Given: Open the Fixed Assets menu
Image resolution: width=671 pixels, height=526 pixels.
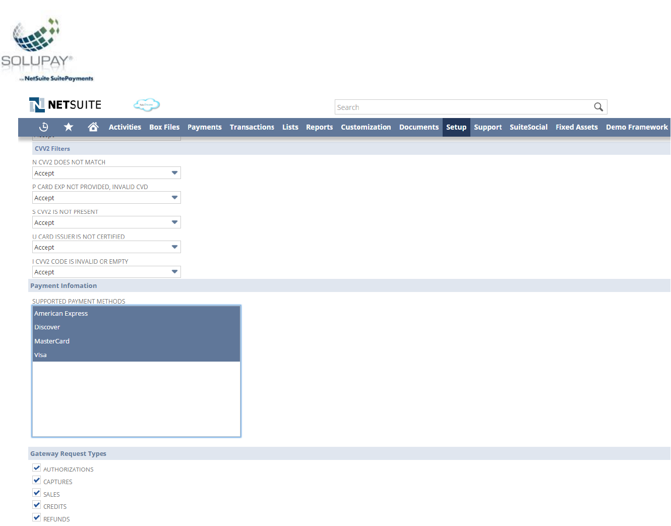Looking at the screenshot, I should click(x=577, y=127).
